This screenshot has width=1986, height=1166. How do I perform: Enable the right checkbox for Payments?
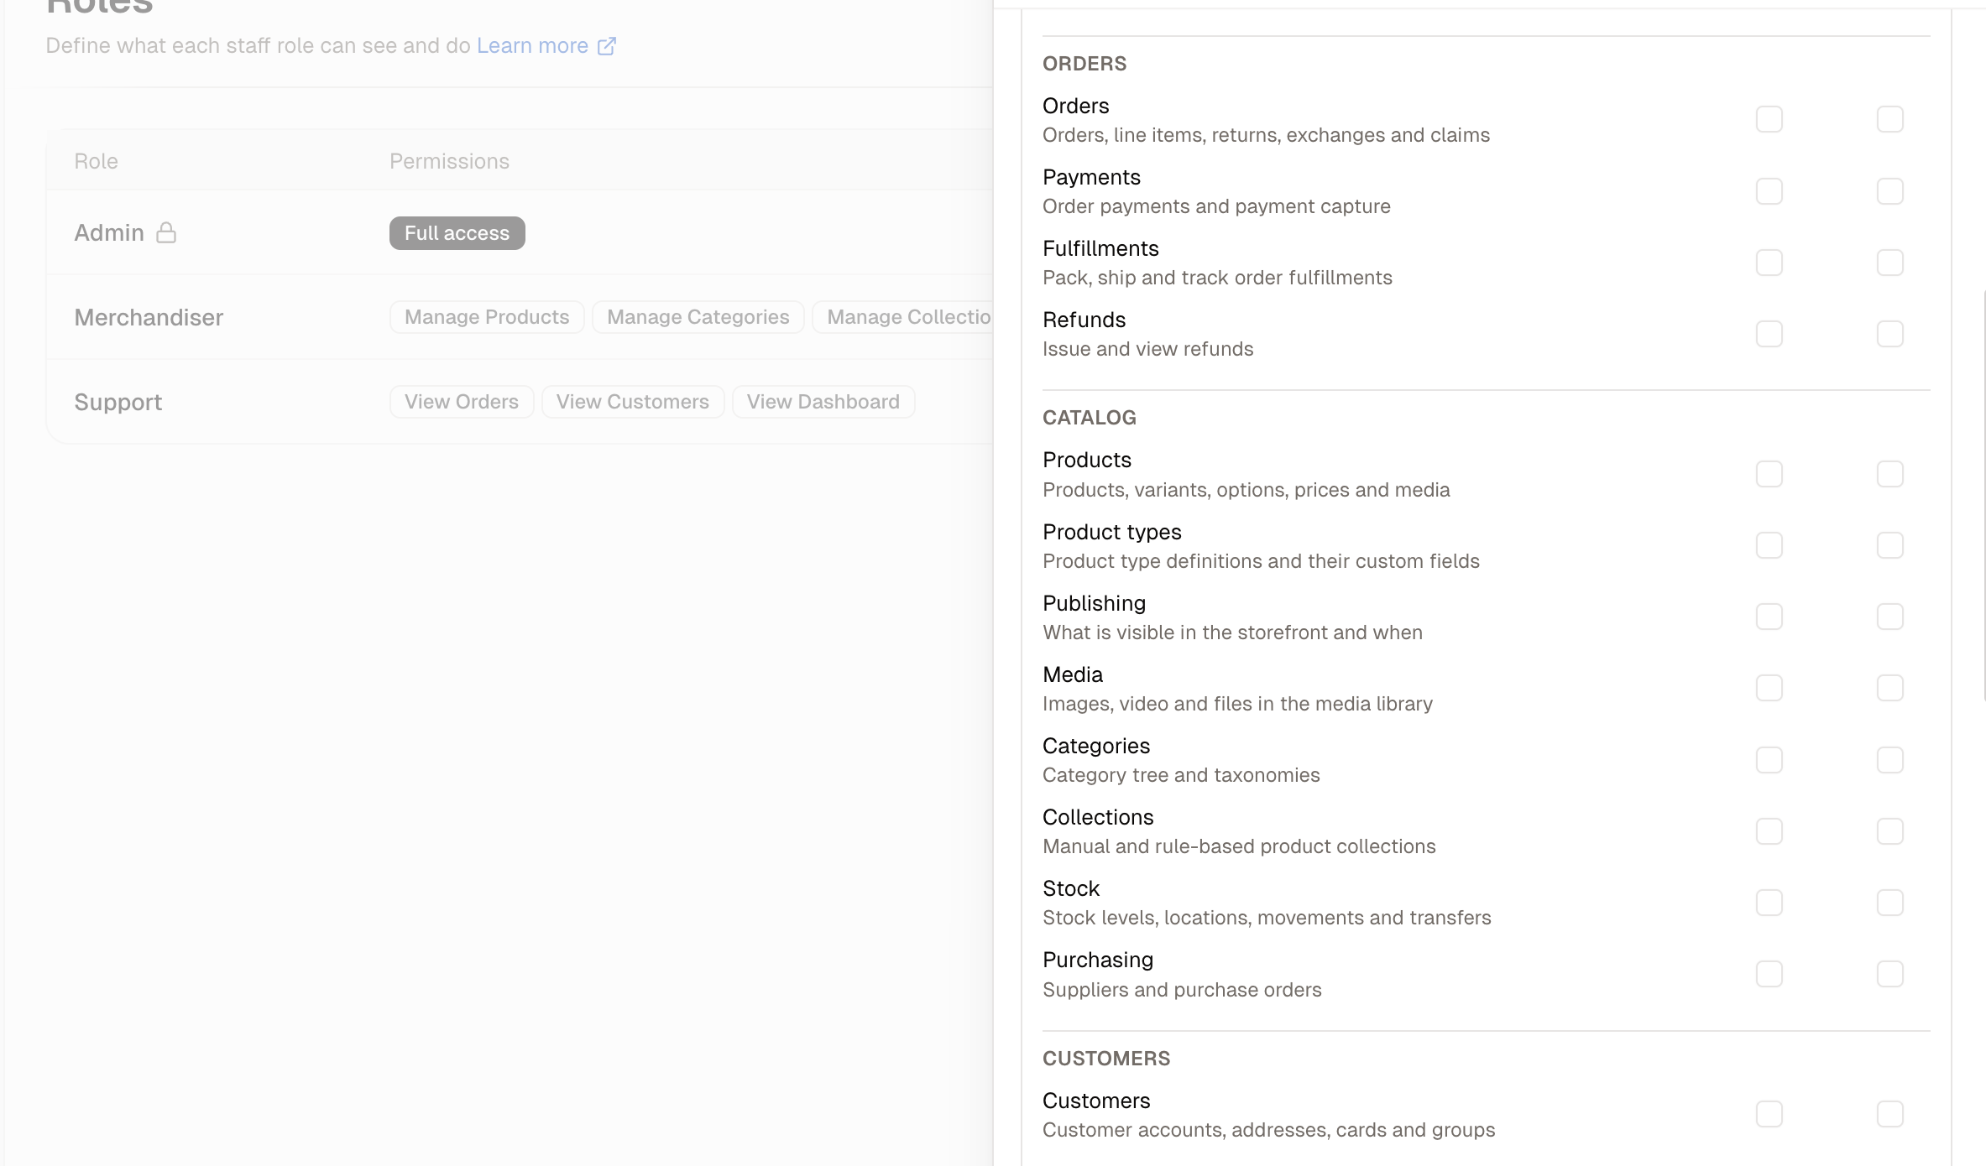click(x=1890, y=191)
